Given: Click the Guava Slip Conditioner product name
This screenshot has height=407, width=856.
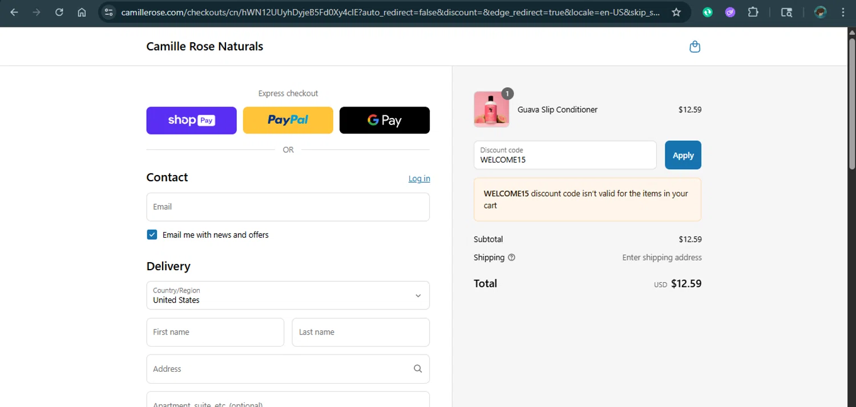Looking at the screenshot, I should (558, 109).
